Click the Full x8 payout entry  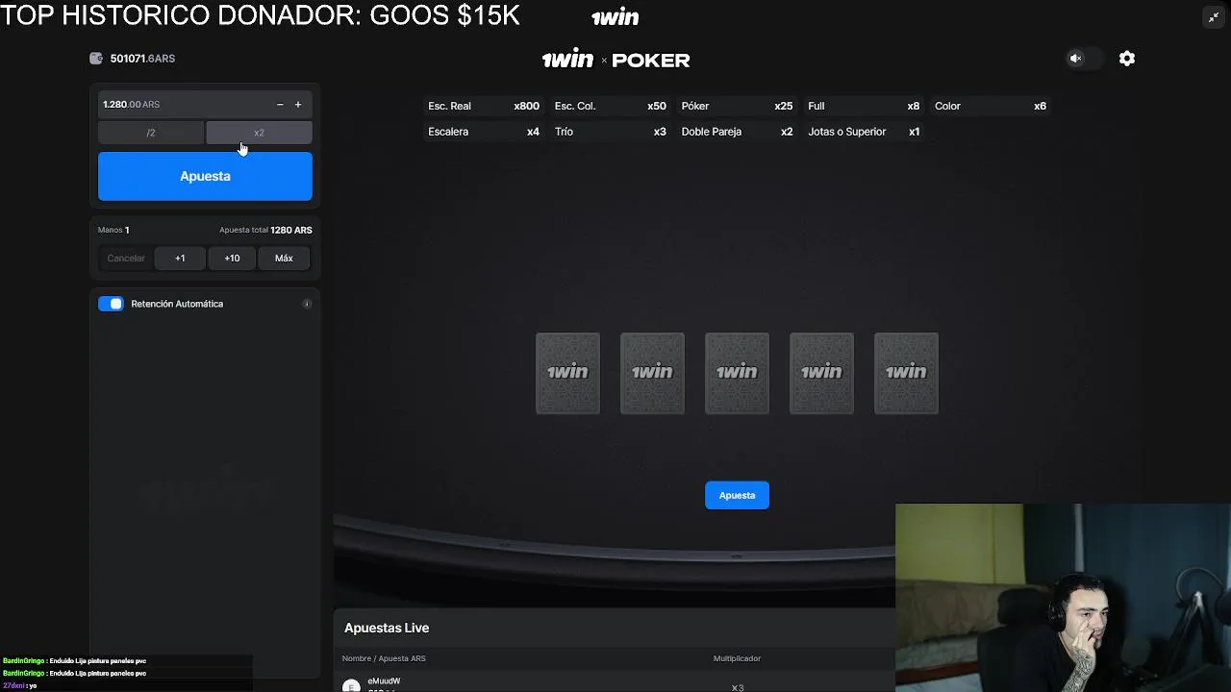click(x=864, y=106)
